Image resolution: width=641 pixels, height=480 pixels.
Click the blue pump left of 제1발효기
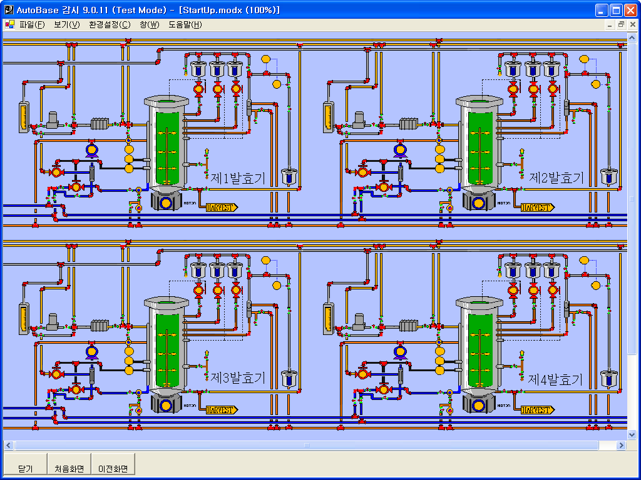[x=91, y=149]
